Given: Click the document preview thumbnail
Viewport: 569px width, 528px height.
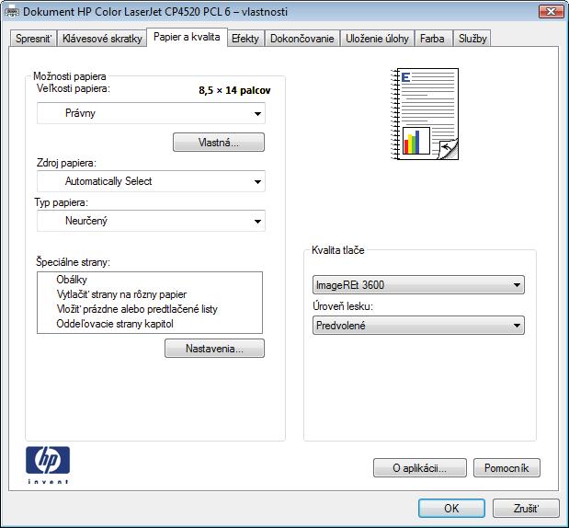Looking at the screenshot, I should click(424, 114).
